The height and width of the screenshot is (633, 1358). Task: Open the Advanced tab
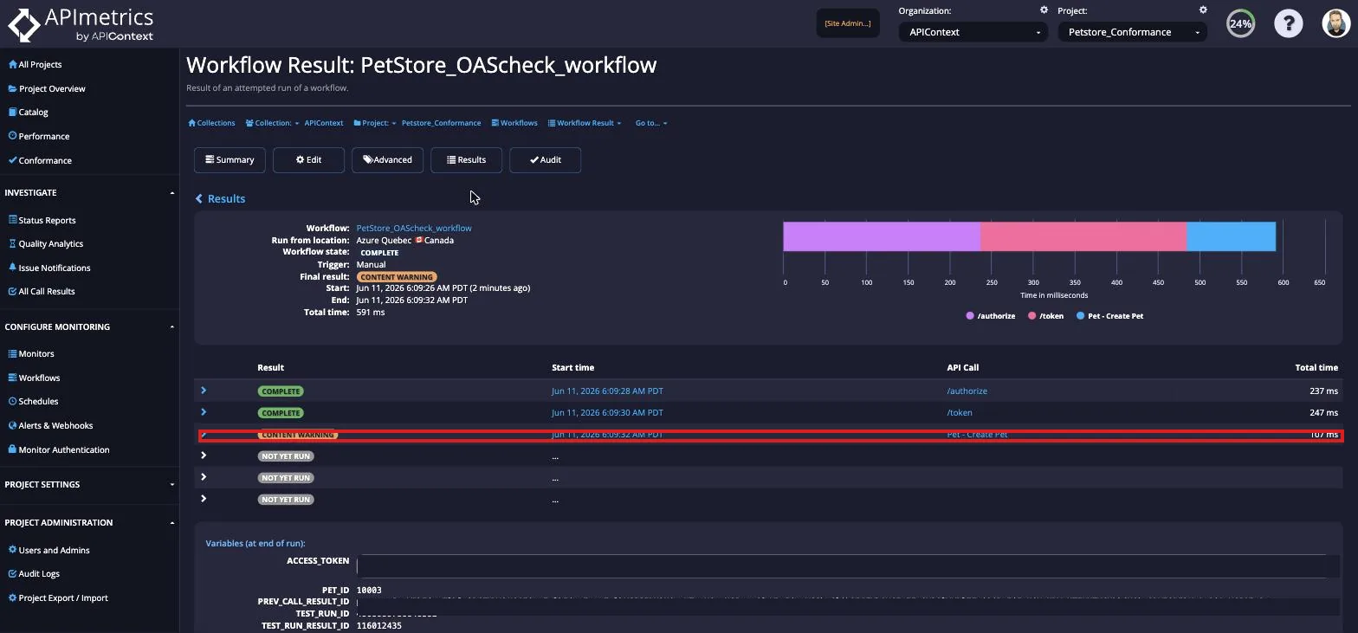click(x=387, y=159)
